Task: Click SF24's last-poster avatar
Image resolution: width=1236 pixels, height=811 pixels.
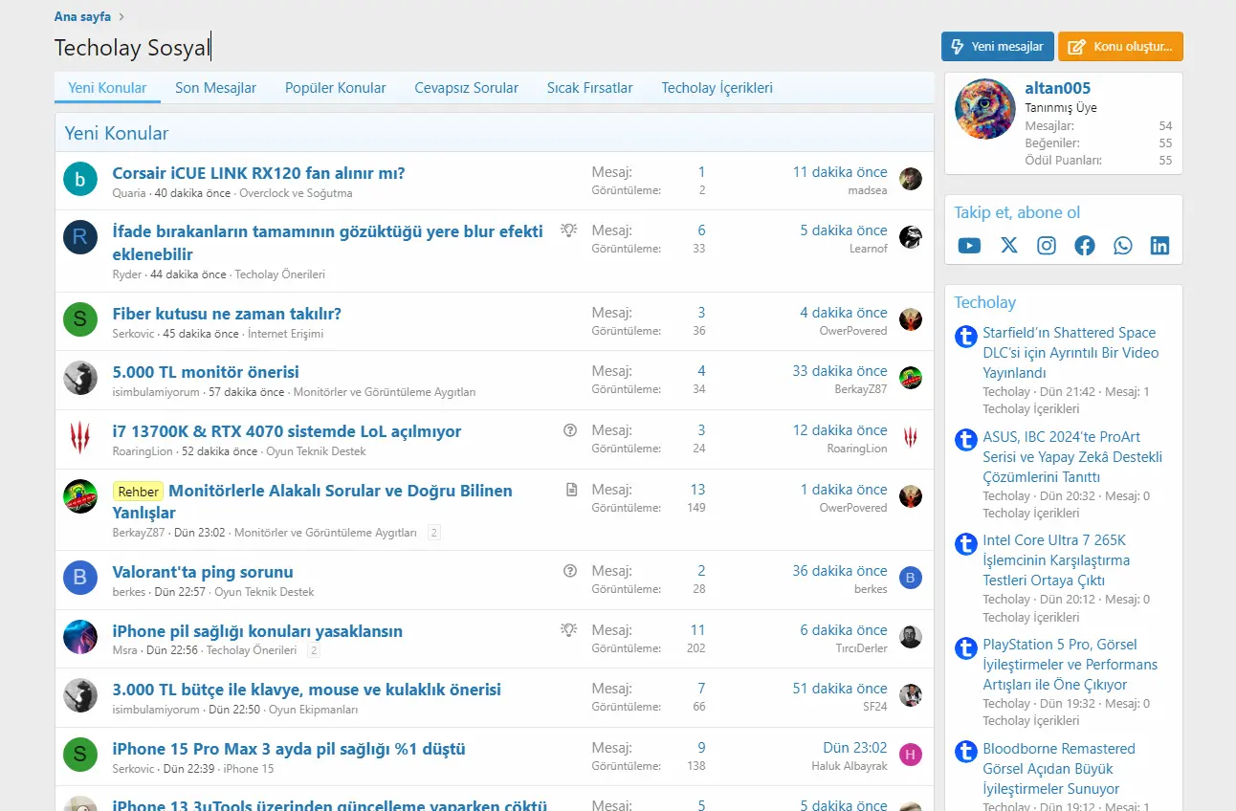Action: click(911, 695)
